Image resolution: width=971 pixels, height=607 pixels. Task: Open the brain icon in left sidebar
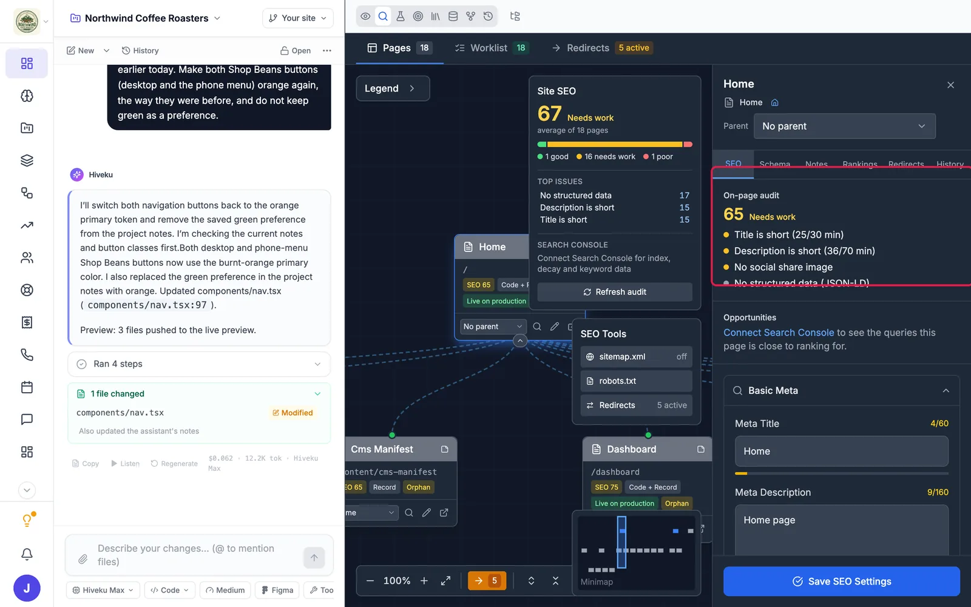point(27,96)
